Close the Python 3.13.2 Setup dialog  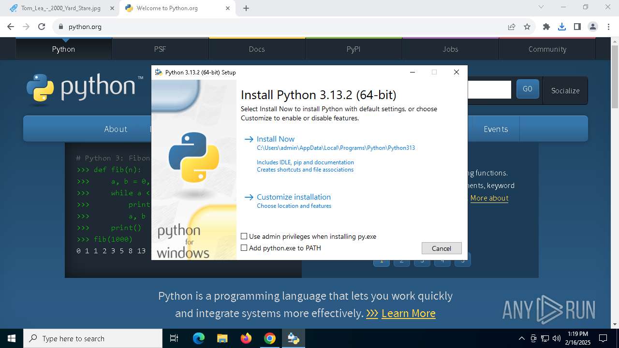456,72
